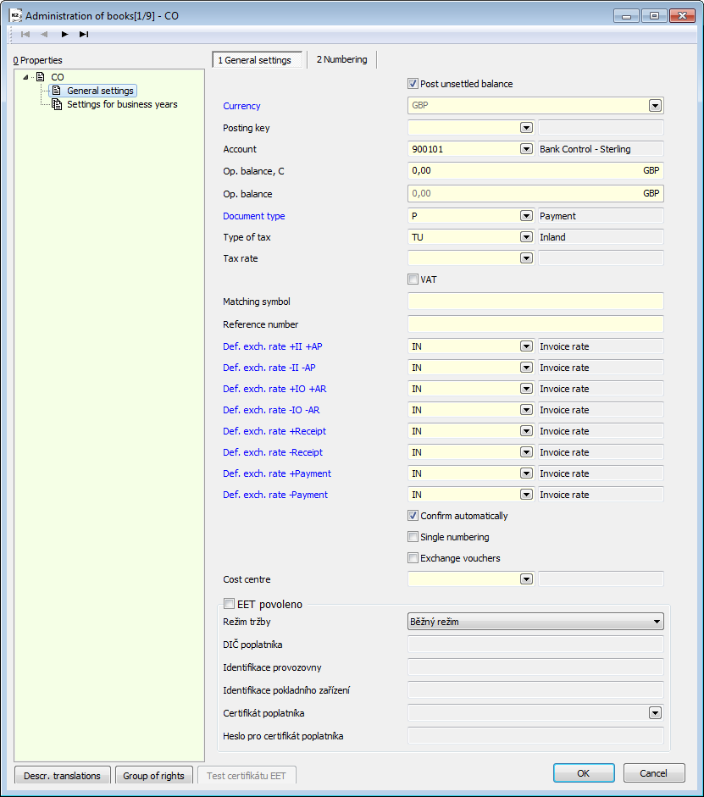Viewport: 704px width, 797px height.
Task: Open the Account dropdown
Action: point(527,149)
